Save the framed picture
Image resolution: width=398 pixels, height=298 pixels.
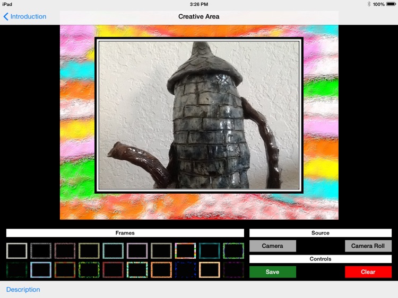273,272
